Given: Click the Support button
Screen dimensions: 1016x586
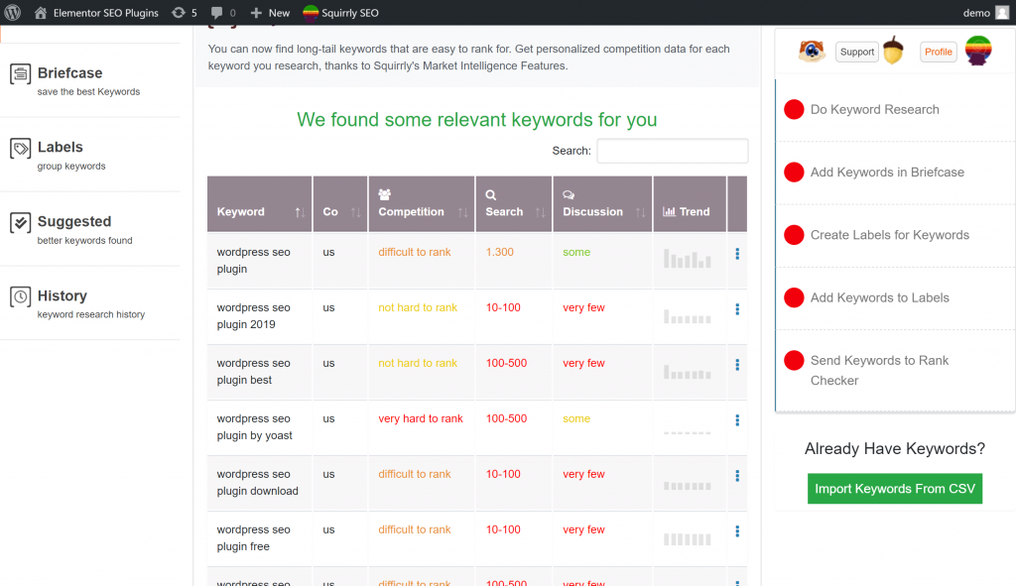Looking at the screenshot, I should [x=856, y=52].
